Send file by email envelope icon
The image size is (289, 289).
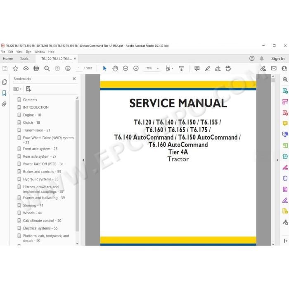click(x=274, y=69)
